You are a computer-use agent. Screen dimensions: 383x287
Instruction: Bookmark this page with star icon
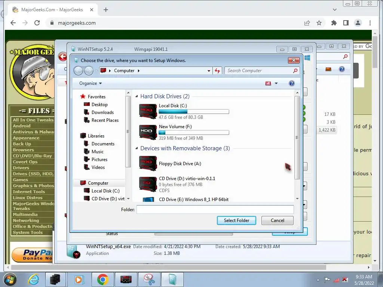click(319, 23)
